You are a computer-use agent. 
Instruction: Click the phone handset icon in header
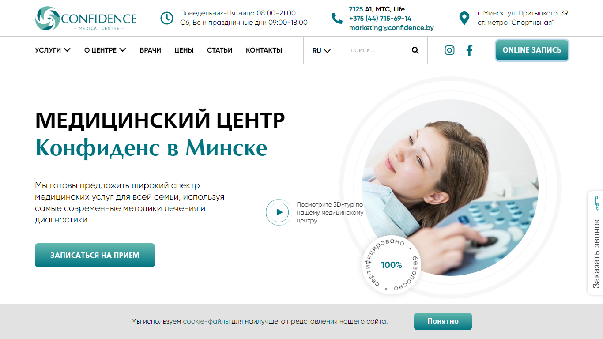click(x=337, y=18)
